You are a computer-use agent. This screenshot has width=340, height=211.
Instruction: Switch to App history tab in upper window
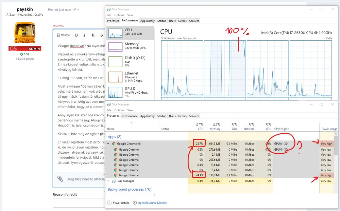pos(148,21)
